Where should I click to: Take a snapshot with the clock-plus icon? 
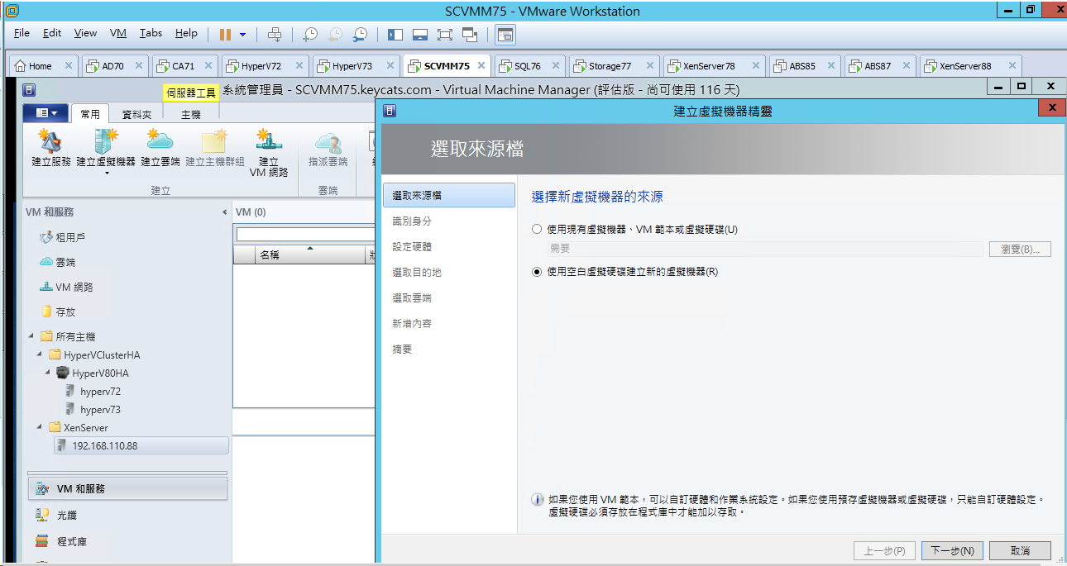tap(309, 35)
